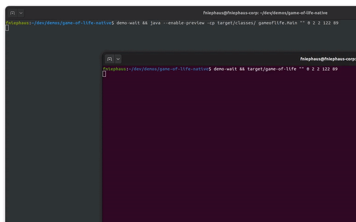Open tab dropdown arrow in the purple terminal
Screen dimensions: 356x222
point(118,59)
